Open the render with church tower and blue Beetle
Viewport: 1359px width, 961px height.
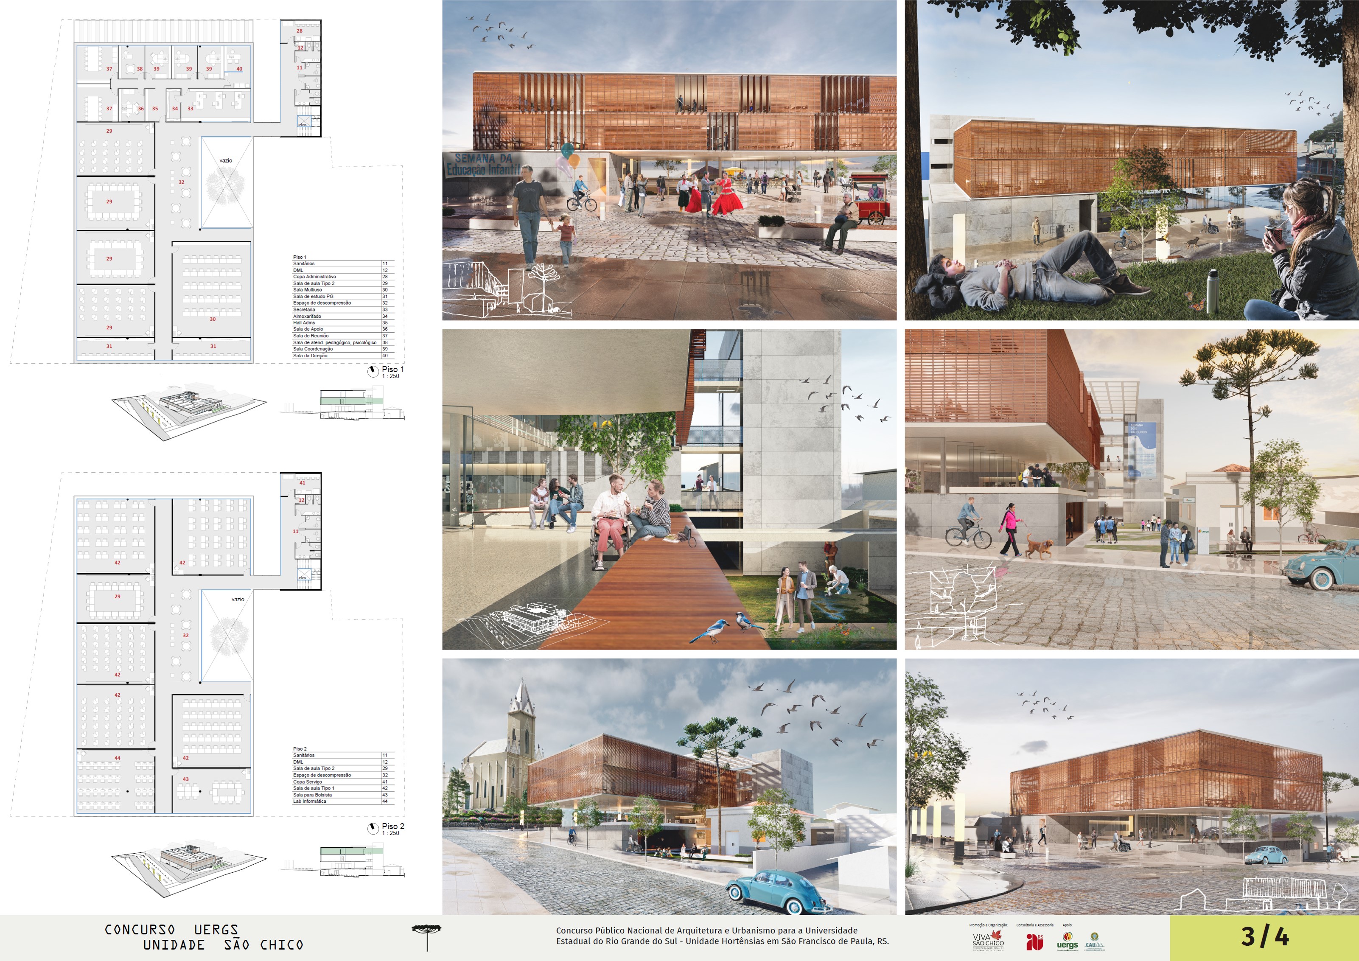coord(669,787)
